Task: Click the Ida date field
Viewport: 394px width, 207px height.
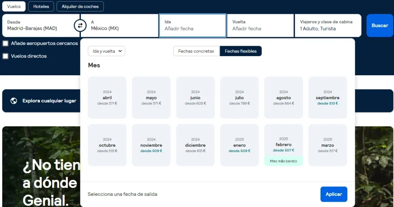Action: tap(193, 25)
